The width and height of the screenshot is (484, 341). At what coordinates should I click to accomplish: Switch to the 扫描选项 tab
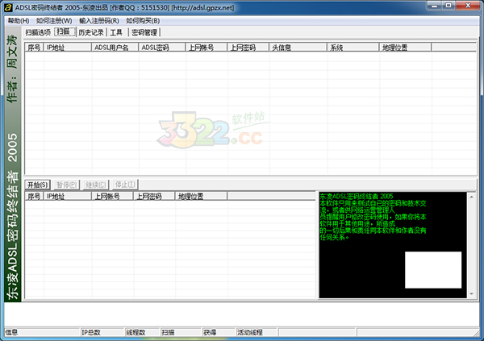[38, 32]
